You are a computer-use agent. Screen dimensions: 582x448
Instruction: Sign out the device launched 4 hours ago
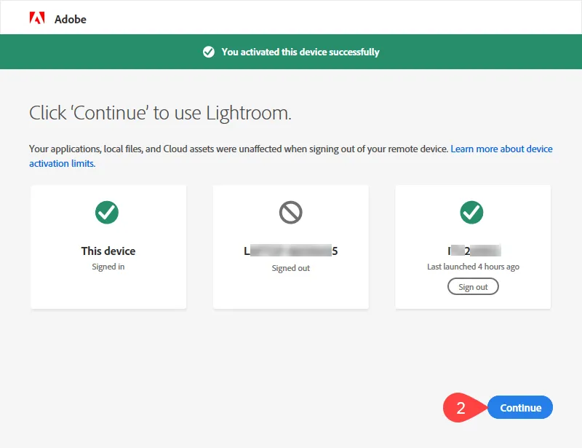click(x=473, y=286)
